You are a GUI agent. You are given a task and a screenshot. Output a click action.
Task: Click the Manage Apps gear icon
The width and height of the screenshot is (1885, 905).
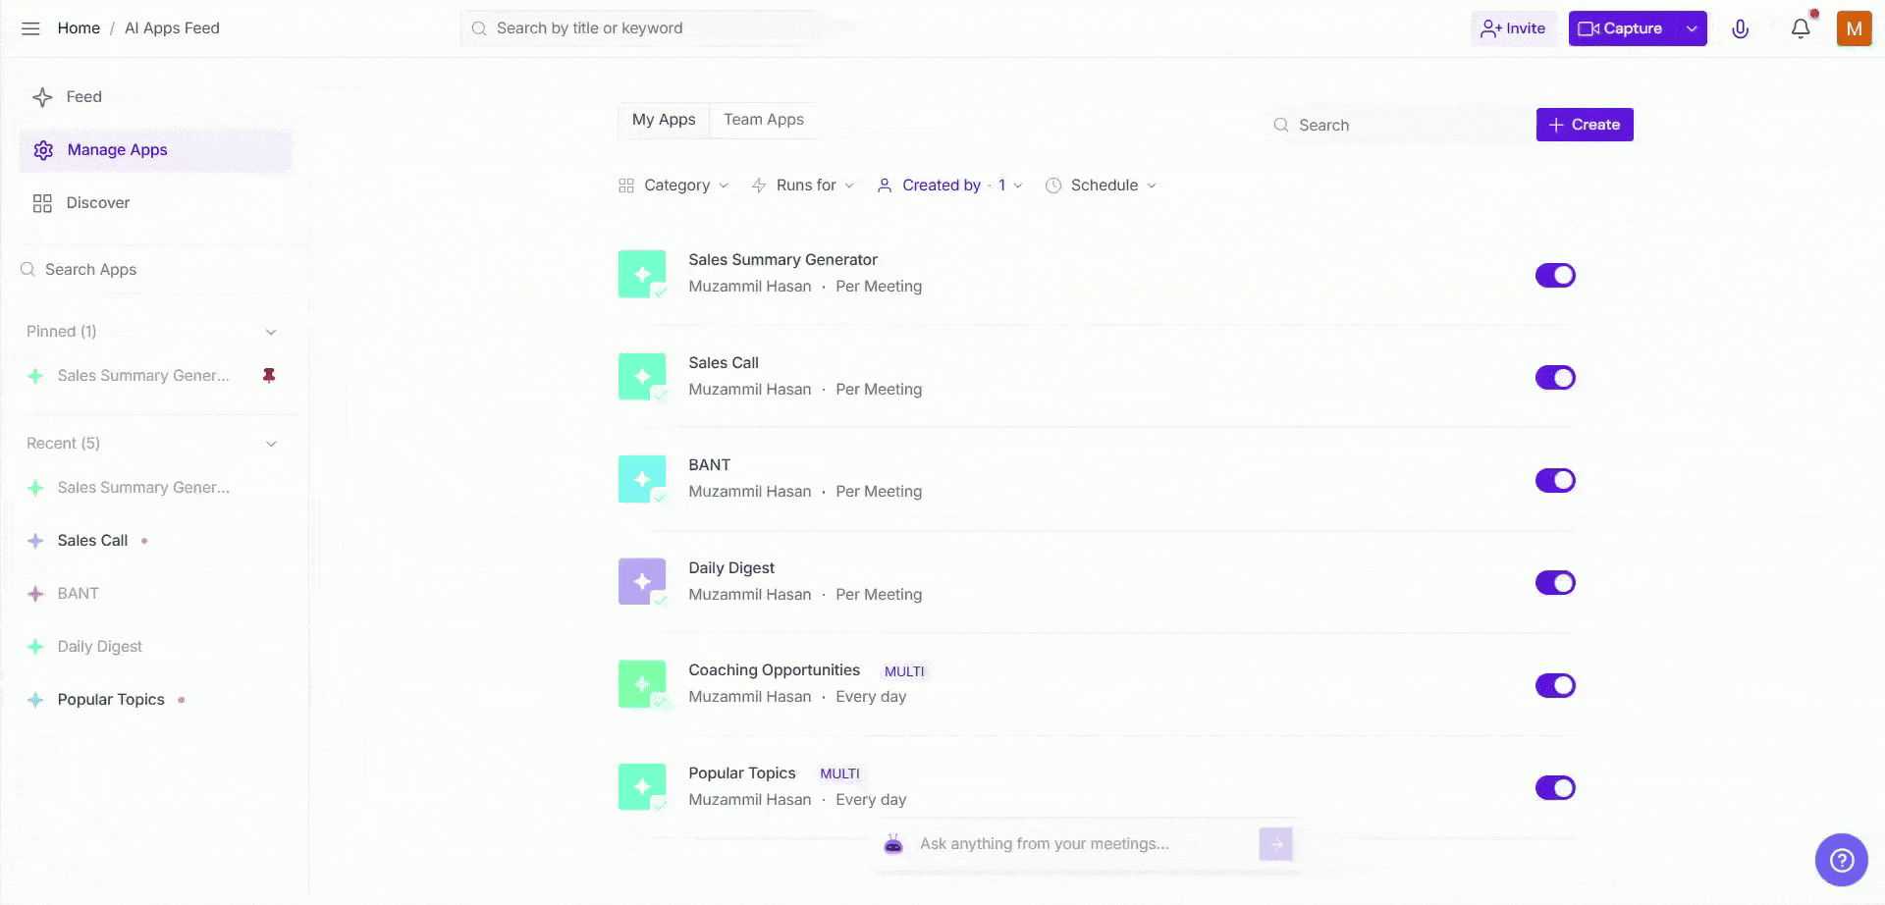(x=42, y=149)
